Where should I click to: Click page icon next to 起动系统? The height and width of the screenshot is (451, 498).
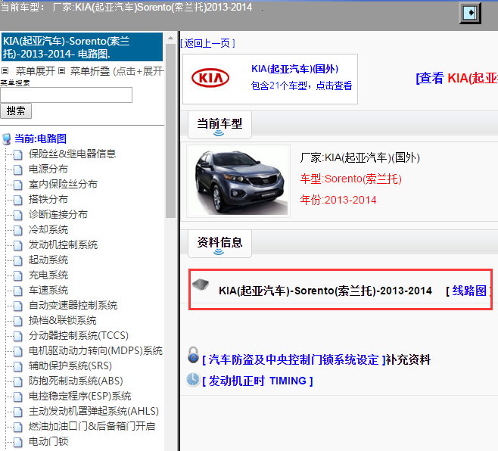pyautogui.click(x=18, y=260)
